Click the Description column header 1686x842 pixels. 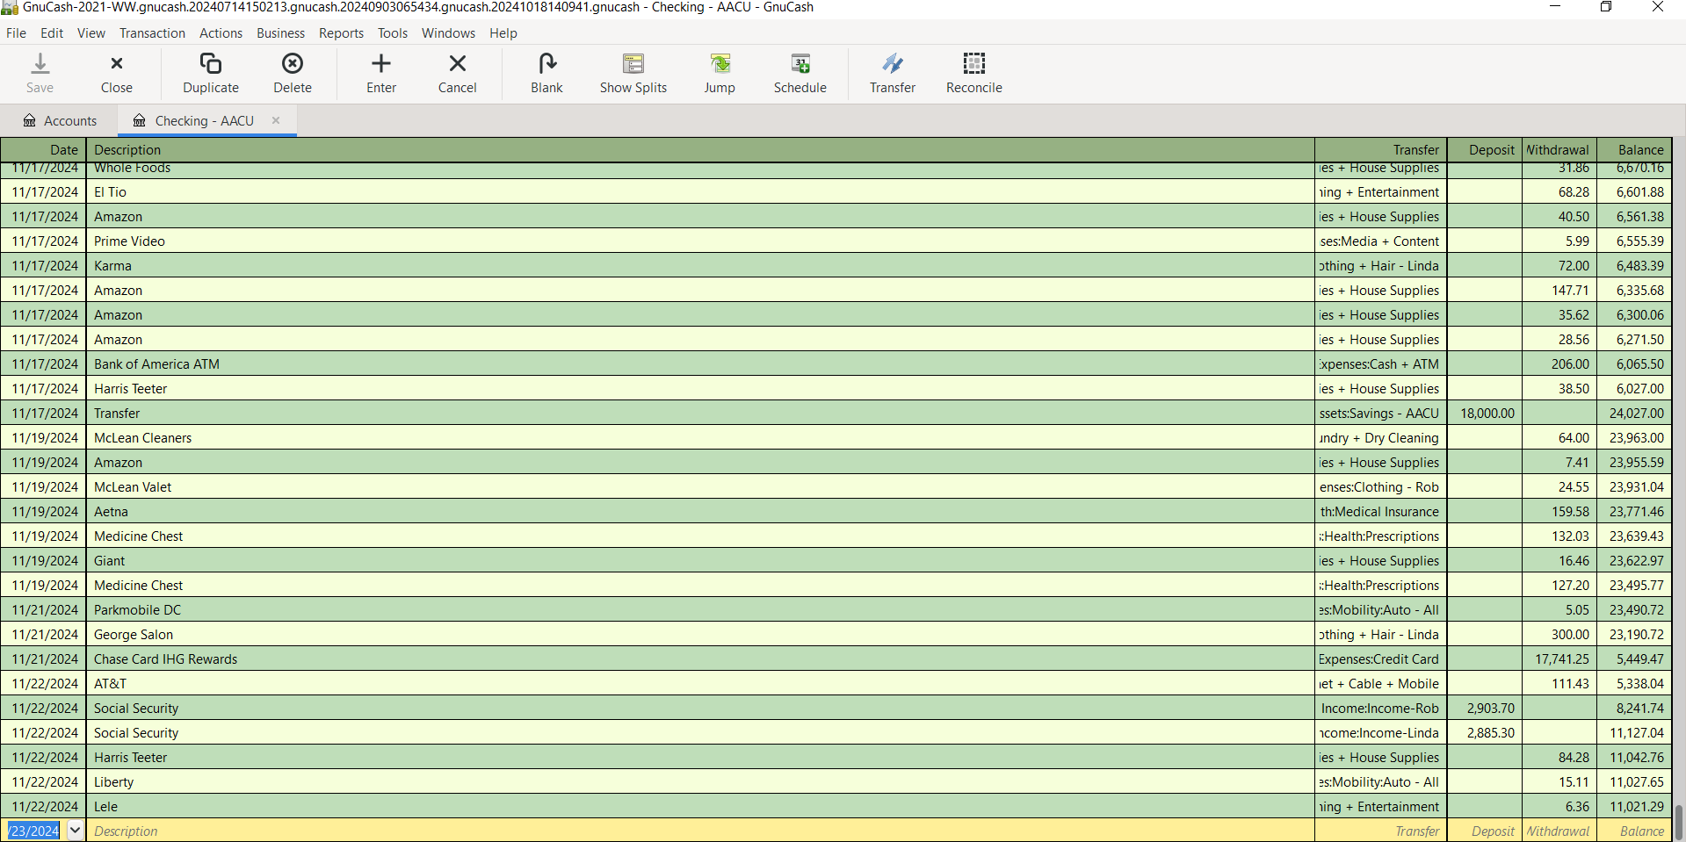700,149
